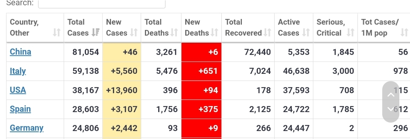The height and width of the screenshot is (139, 410).
Task: Open the Italy country link
Action: click(x=18, y=71)
